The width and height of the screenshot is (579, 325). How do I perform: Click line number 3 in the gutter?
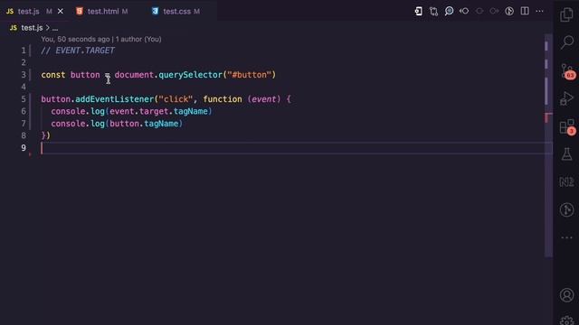(x=24, y=75)
